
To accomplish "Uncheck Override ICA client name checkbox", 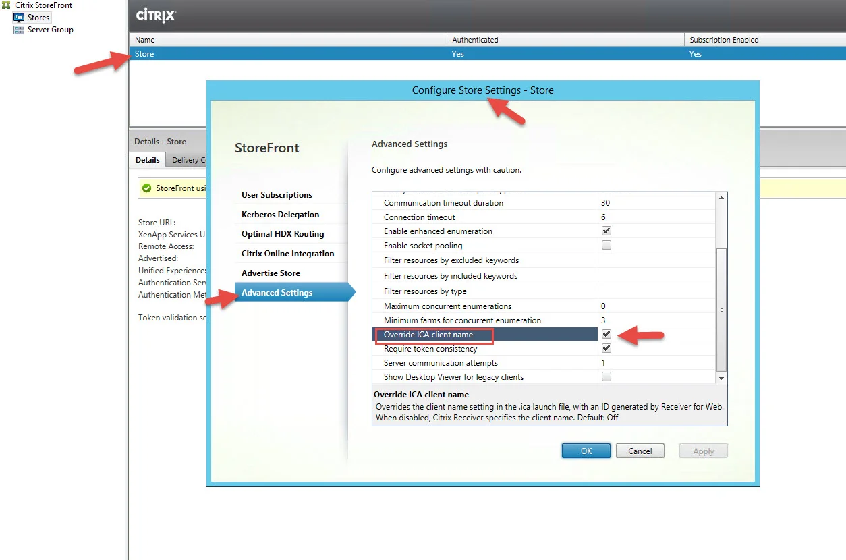I will pyautogui.click(x=607, y=334).
